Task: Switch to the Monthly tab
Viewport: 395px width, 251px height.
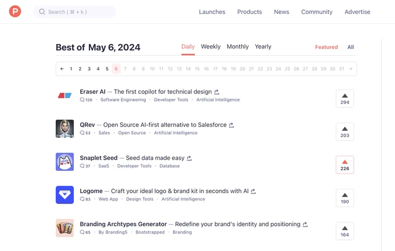Action: [x=238, y=46]
